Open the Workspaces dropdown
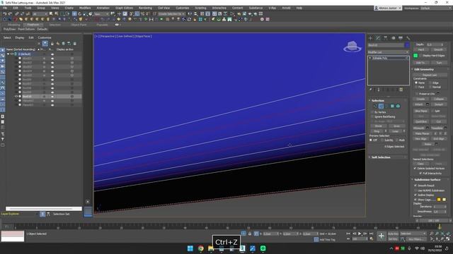Viewport: 453px width, 254px height. [x=436, y=8]
